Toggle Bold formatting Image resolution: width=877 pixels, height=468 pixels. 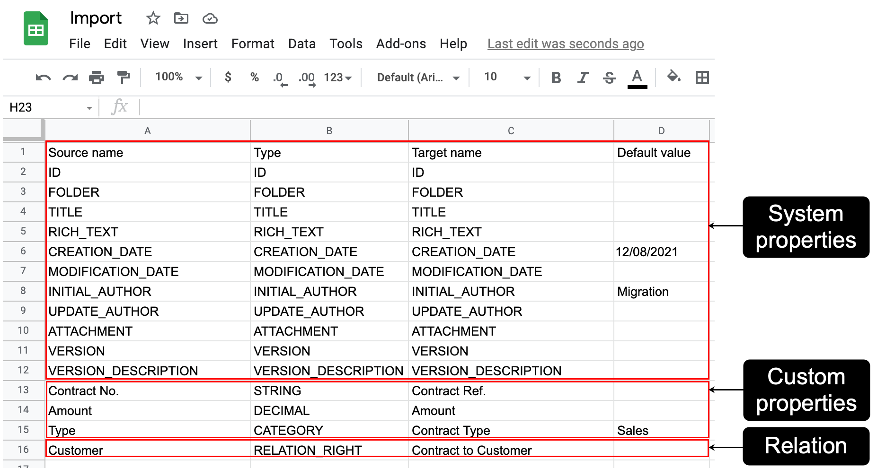pos(556,78)
